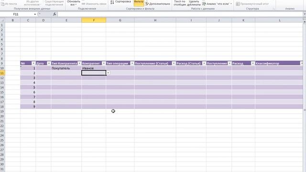The width and height of the screenshot is (306, 172).
Task: Open the 'Анализ "что если"' dropdown
Action: 217,4
